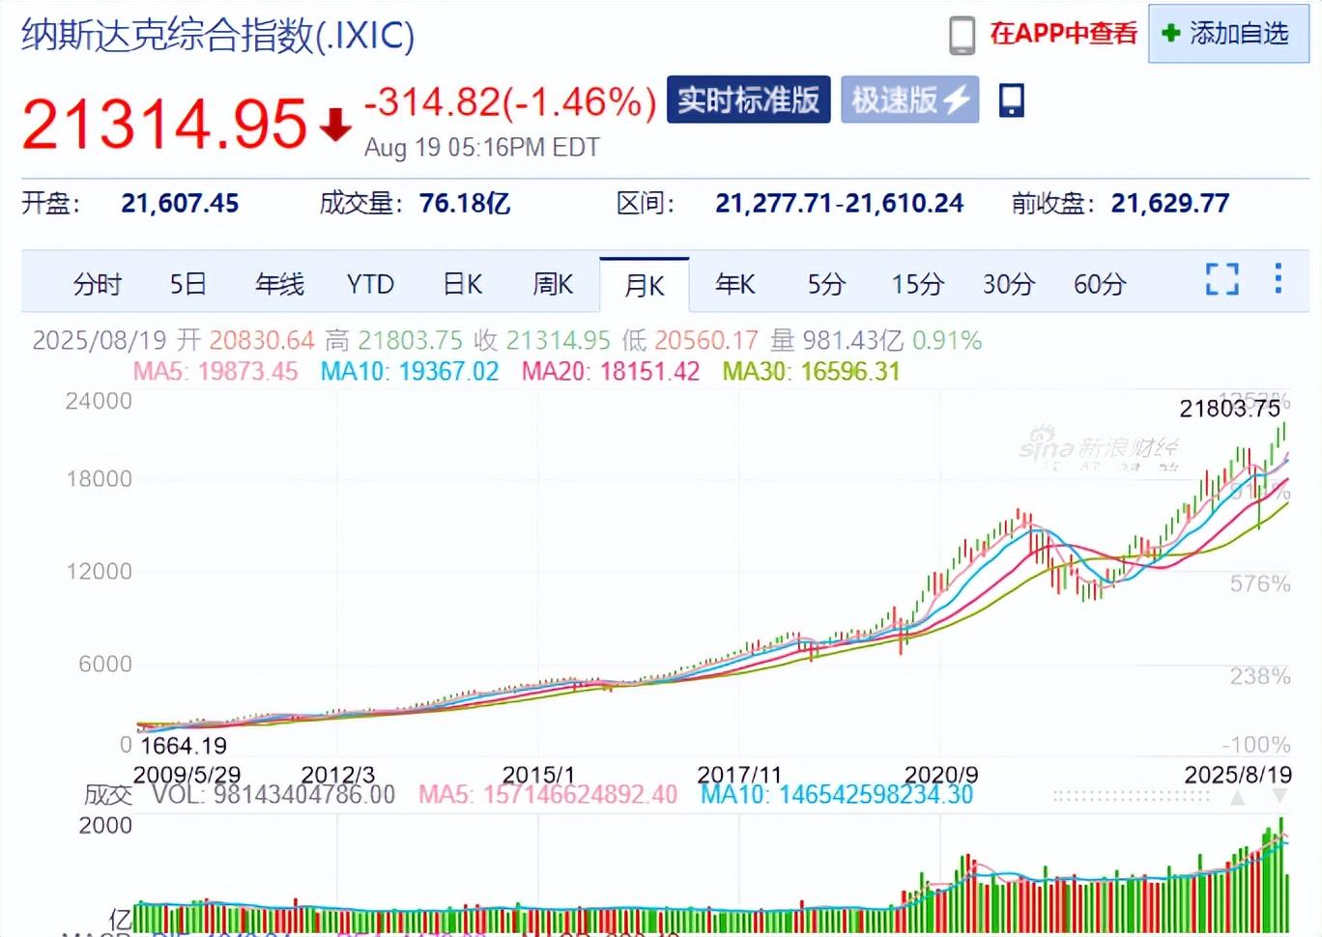Select the 15分 chart tab

(917, 284)
